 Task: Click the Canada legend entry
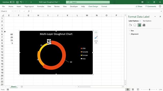tap(84, 52)
